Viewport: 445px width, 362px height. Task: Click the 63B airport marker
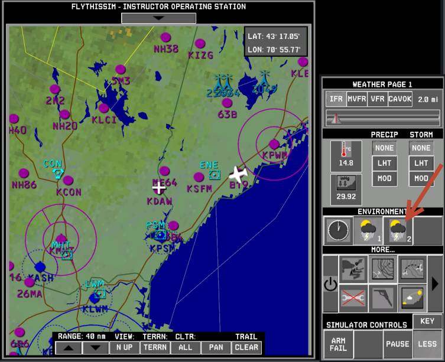(x=227, y=103)
